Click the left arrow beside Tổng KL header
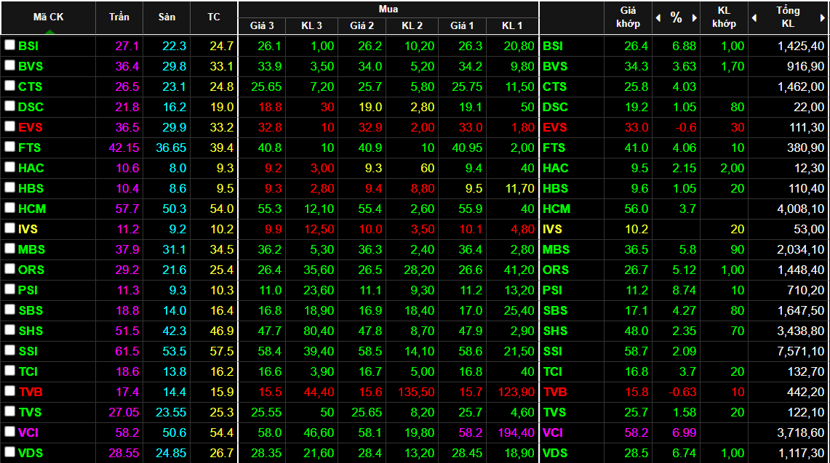This screenshot has width=830, height=463. coord(754,18)
